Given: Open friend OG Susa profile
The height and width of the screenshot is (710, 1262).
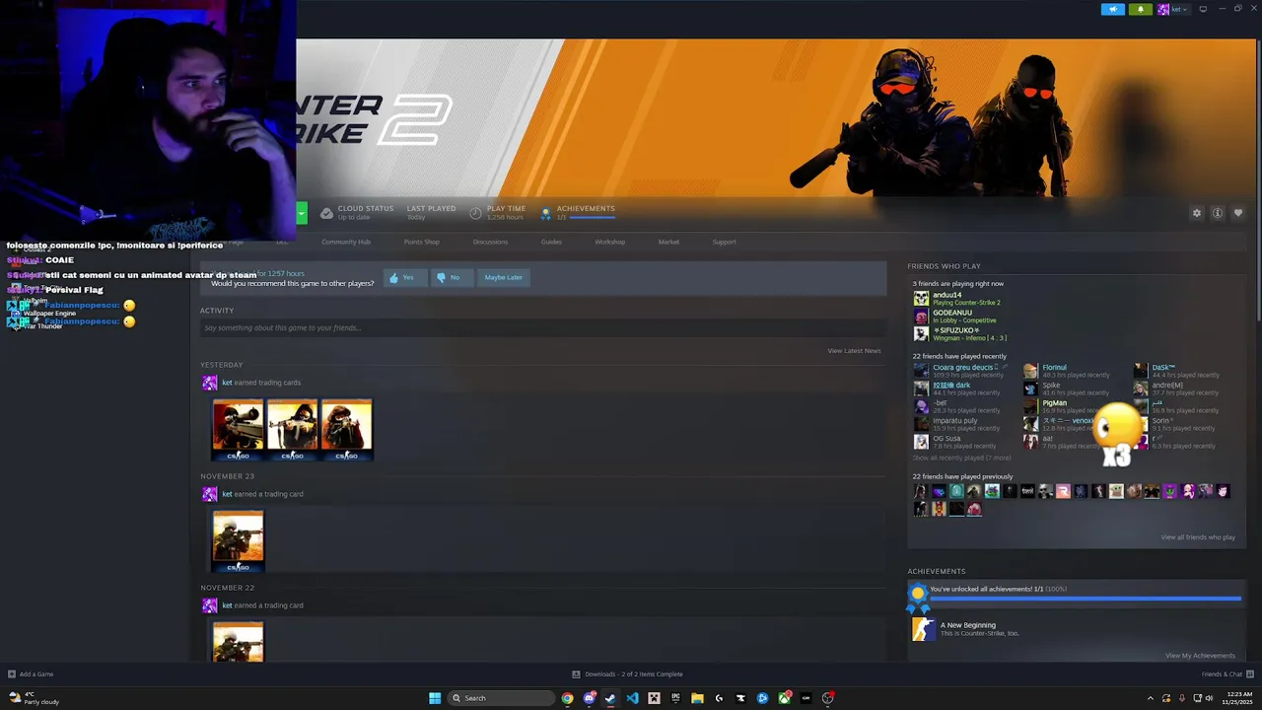Looking at the screenshot, I should point(954,442).
